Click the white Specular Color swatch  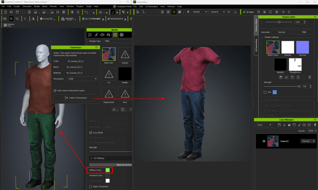point(107,181)
